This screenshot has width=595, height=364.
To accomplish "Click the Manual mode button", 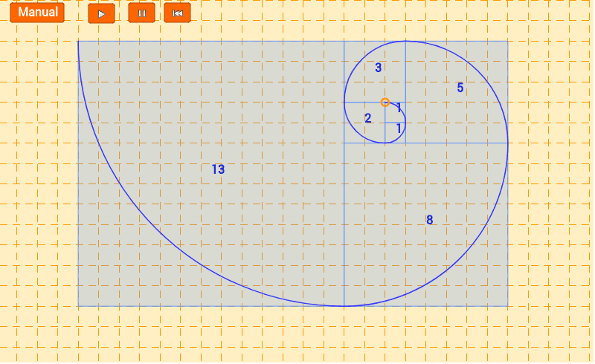I will click(x=37, y=13).
